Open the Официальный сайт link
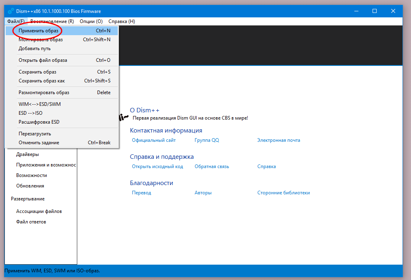This screenshot has height=280, width=411. click(154, 140)
